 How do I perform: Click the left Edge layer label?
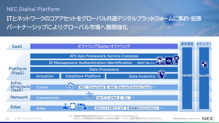(16, 107)
